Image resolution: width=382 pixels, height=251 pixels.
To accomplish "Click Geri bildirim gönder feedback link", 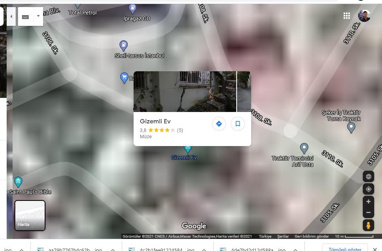I will tap(311, 237).
